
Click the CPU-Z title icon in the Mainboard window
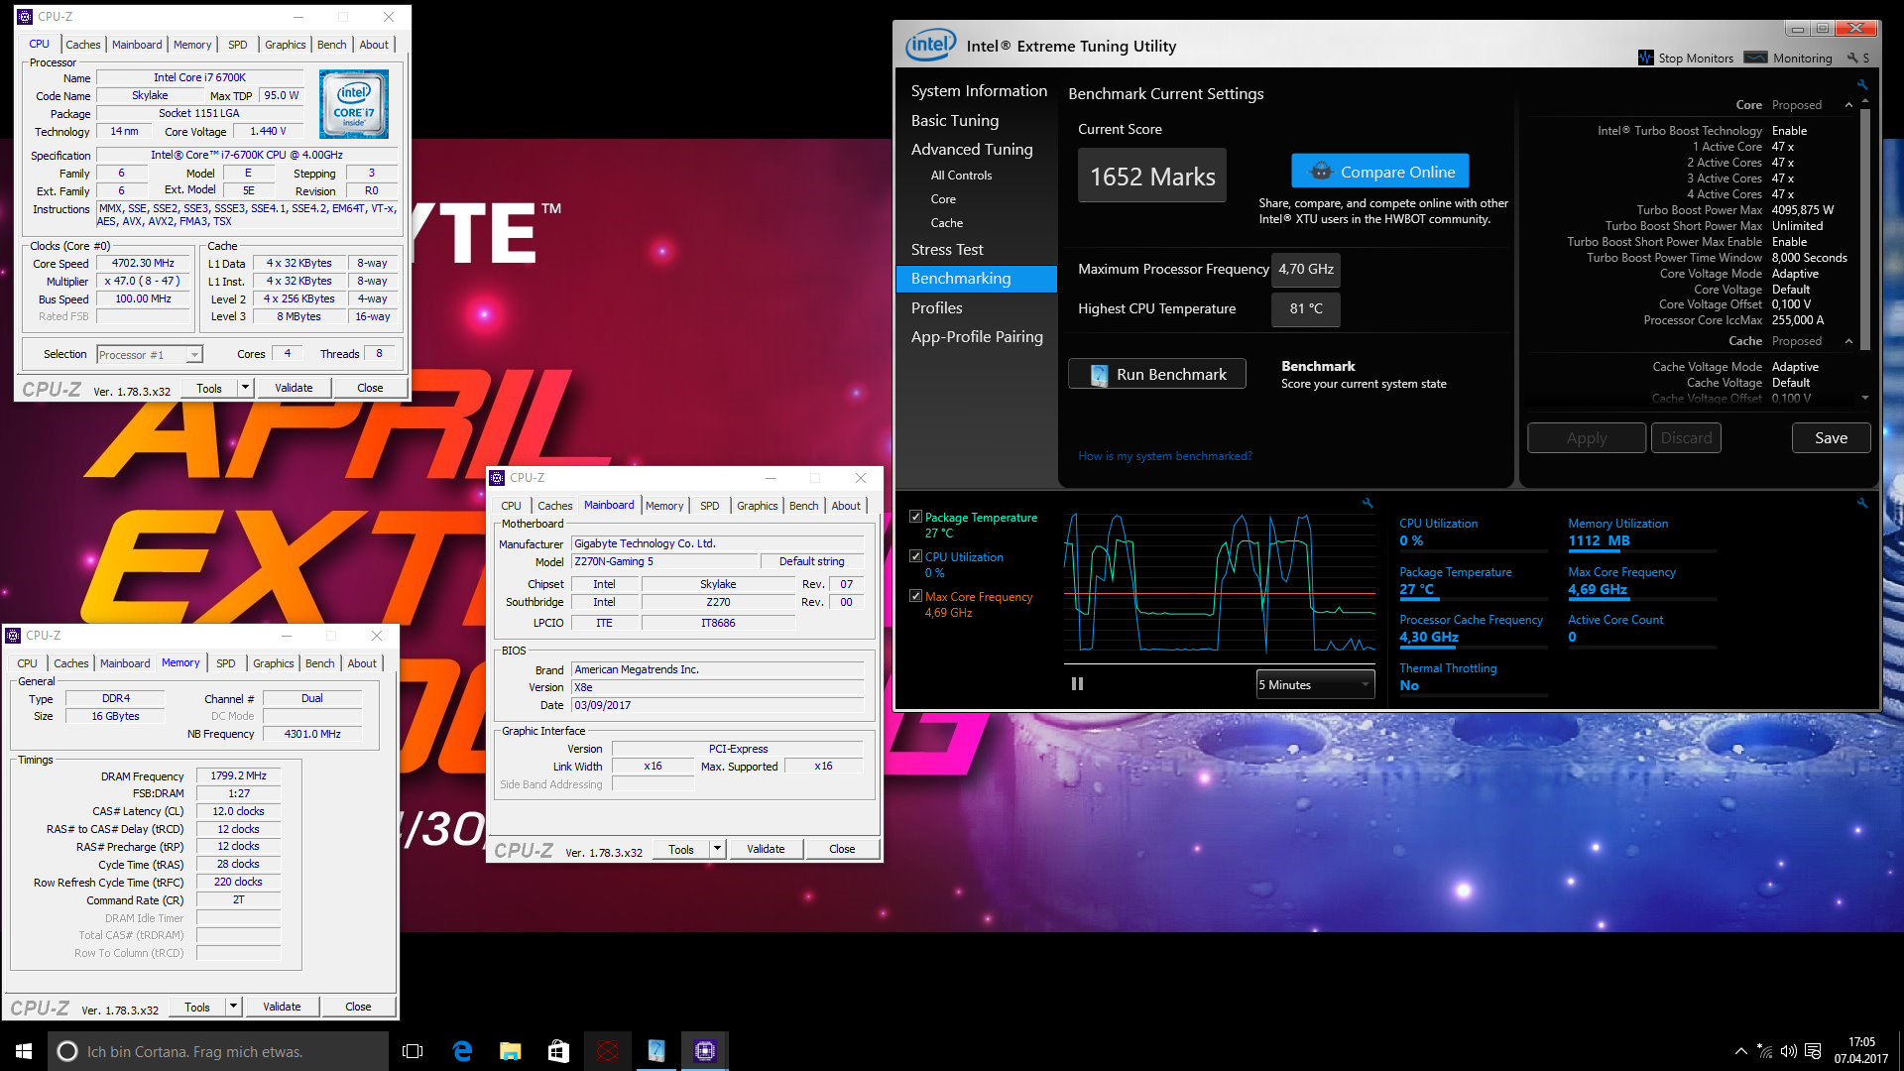(498, 478)
